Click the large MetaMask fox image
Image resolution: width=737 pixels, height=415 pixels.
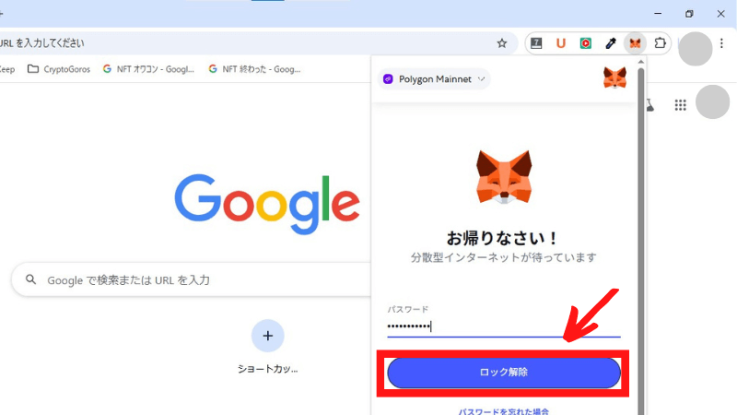(504, 177)
